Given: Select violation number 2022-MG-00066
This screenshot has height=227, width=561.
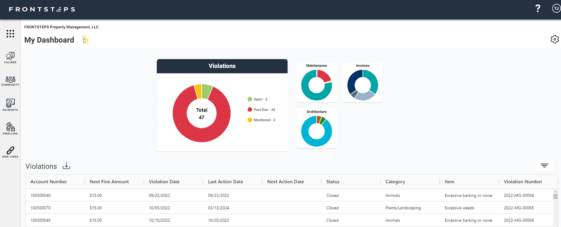Looking at the screenshot, I should 519,220.
